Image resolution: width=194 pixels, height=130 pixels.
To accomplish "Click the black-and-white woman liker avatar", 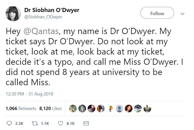I will [82, 109].
